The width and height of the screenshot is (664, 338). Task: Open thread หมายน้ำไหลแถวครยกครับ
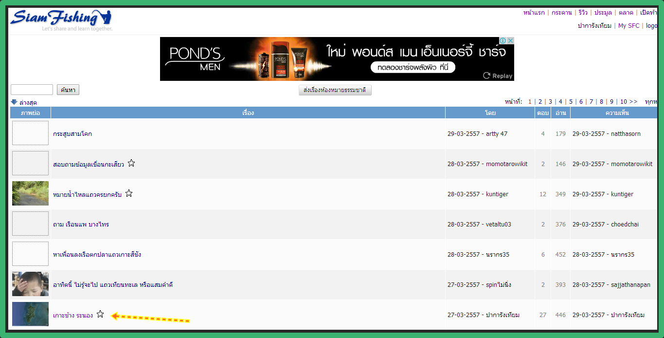[87, 194]
